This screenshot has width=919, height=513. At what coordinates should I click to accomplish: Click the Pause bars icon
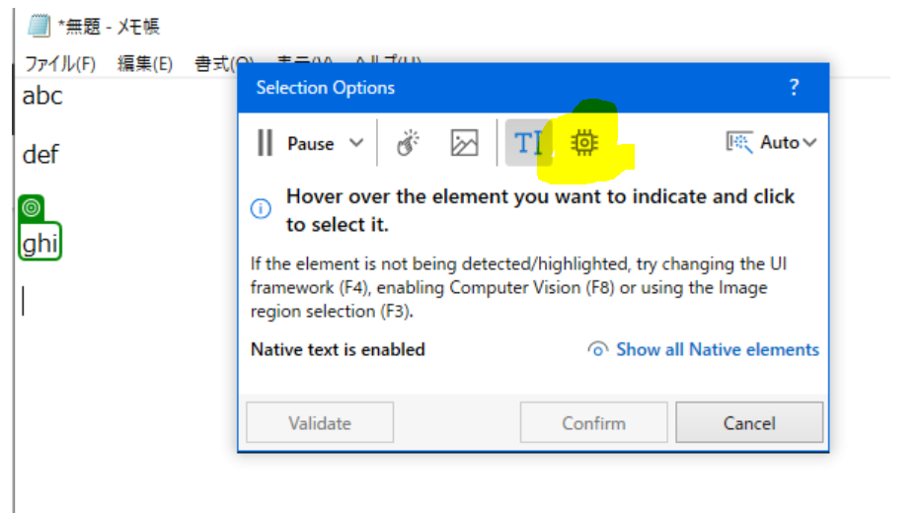(x=265, y=143)
